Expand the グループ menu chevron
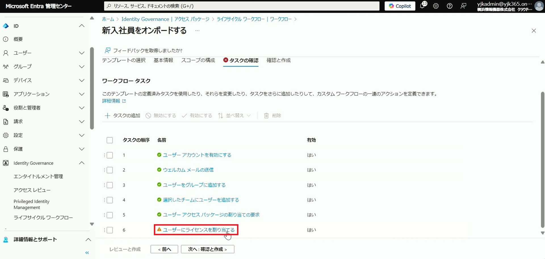The image size is (545, 259). pyautogui.click(x=82, y=67)
